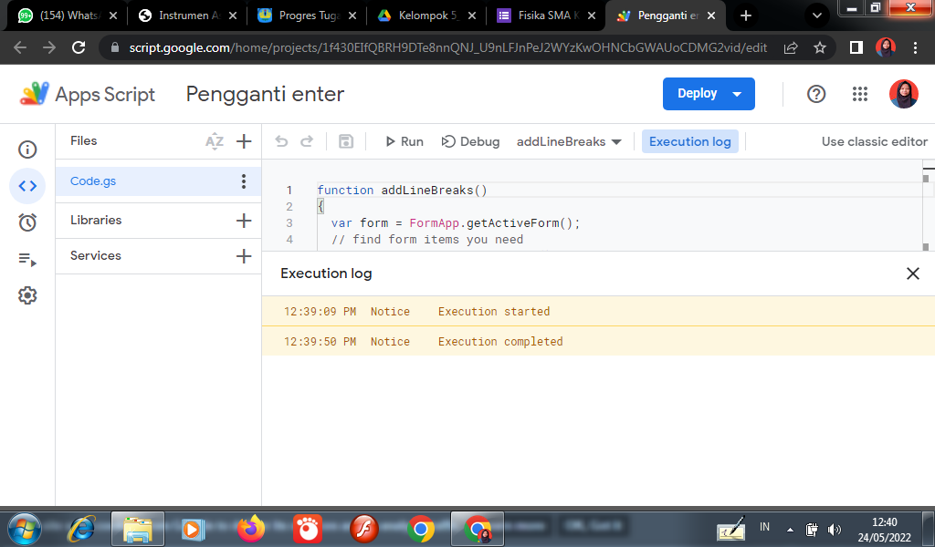Add a library with plus icon
The image size is (935, 547).
pos(244,221)
